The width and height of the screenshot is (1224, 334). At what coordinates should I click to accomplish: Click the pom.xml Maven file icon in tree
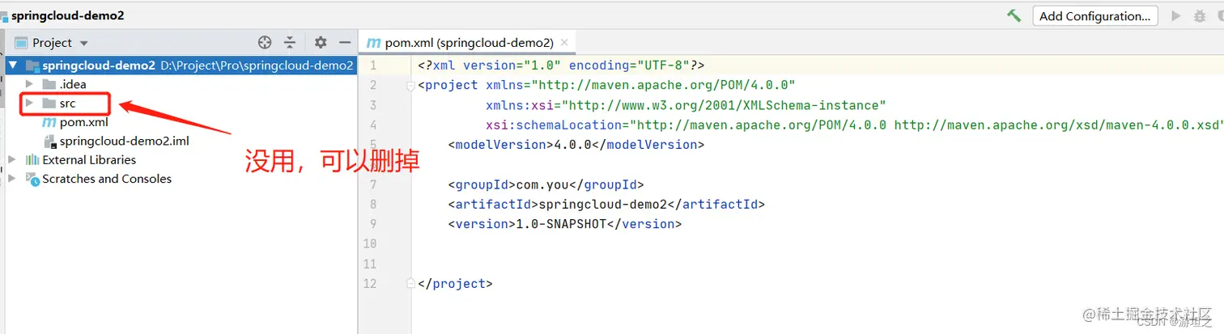pyautogui.click(x=49, y=122)
